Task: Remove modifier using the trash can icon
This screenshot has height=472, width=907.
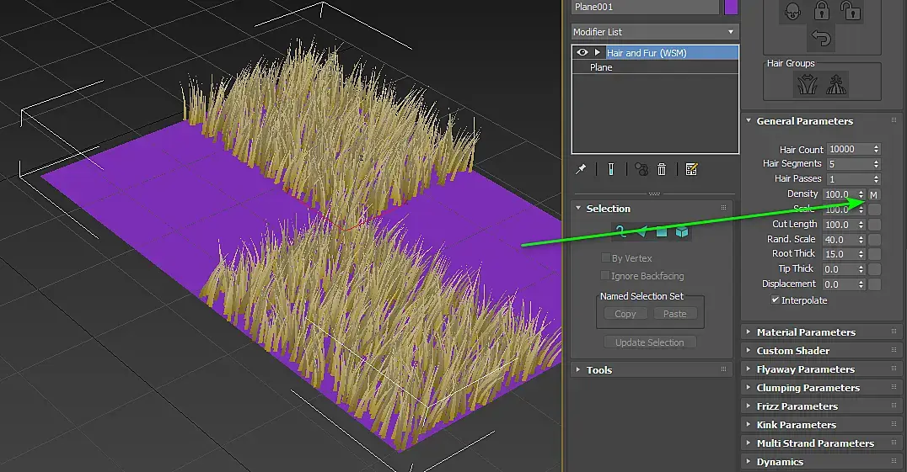Action: point(662,169)
